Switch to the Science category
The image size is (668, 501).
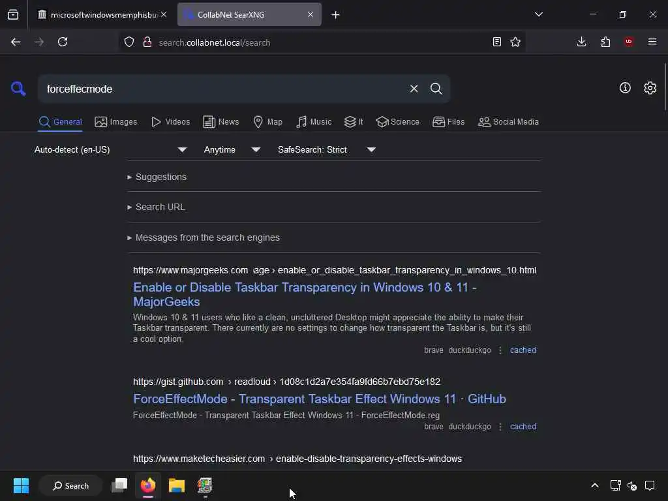point(397,122)
